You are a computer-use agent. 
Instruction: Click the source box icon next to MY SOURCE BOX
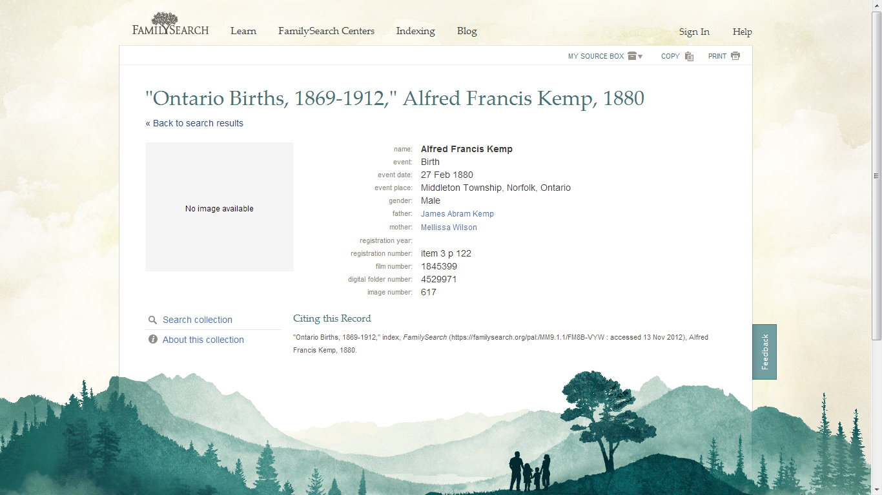(631, 56)
